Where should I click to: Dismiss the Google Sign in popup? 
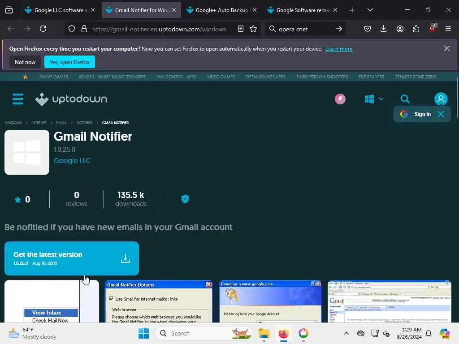(441, 114)
